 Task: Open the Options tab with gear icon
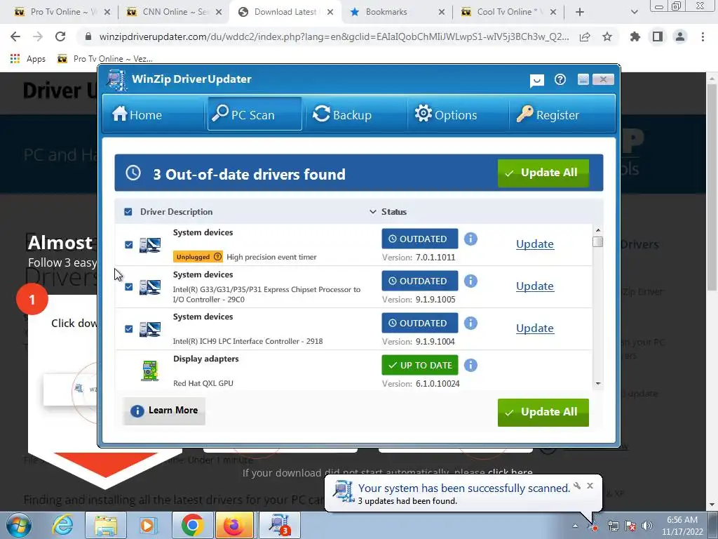pyautogui.click(x=445, y=114)
